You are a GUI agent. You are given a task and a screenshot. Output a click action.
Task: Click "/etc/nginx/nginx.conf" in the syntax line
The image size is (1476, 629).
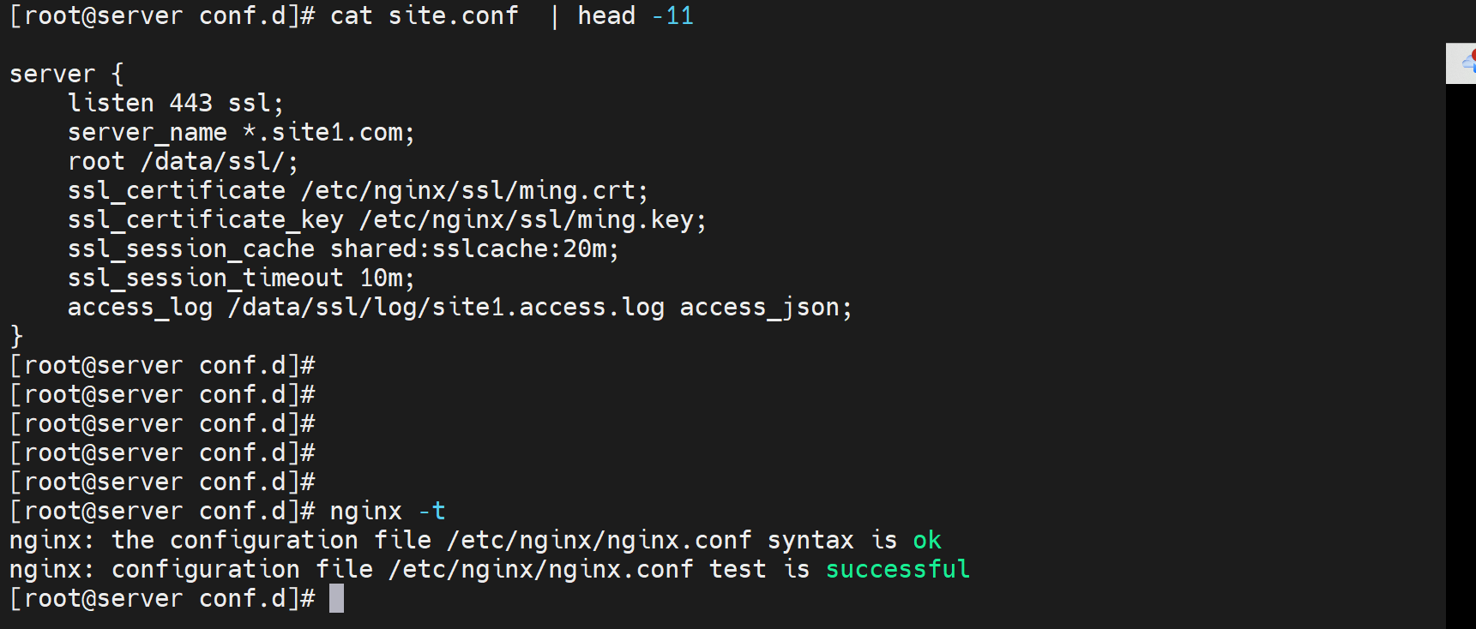[x=599, y=540]
